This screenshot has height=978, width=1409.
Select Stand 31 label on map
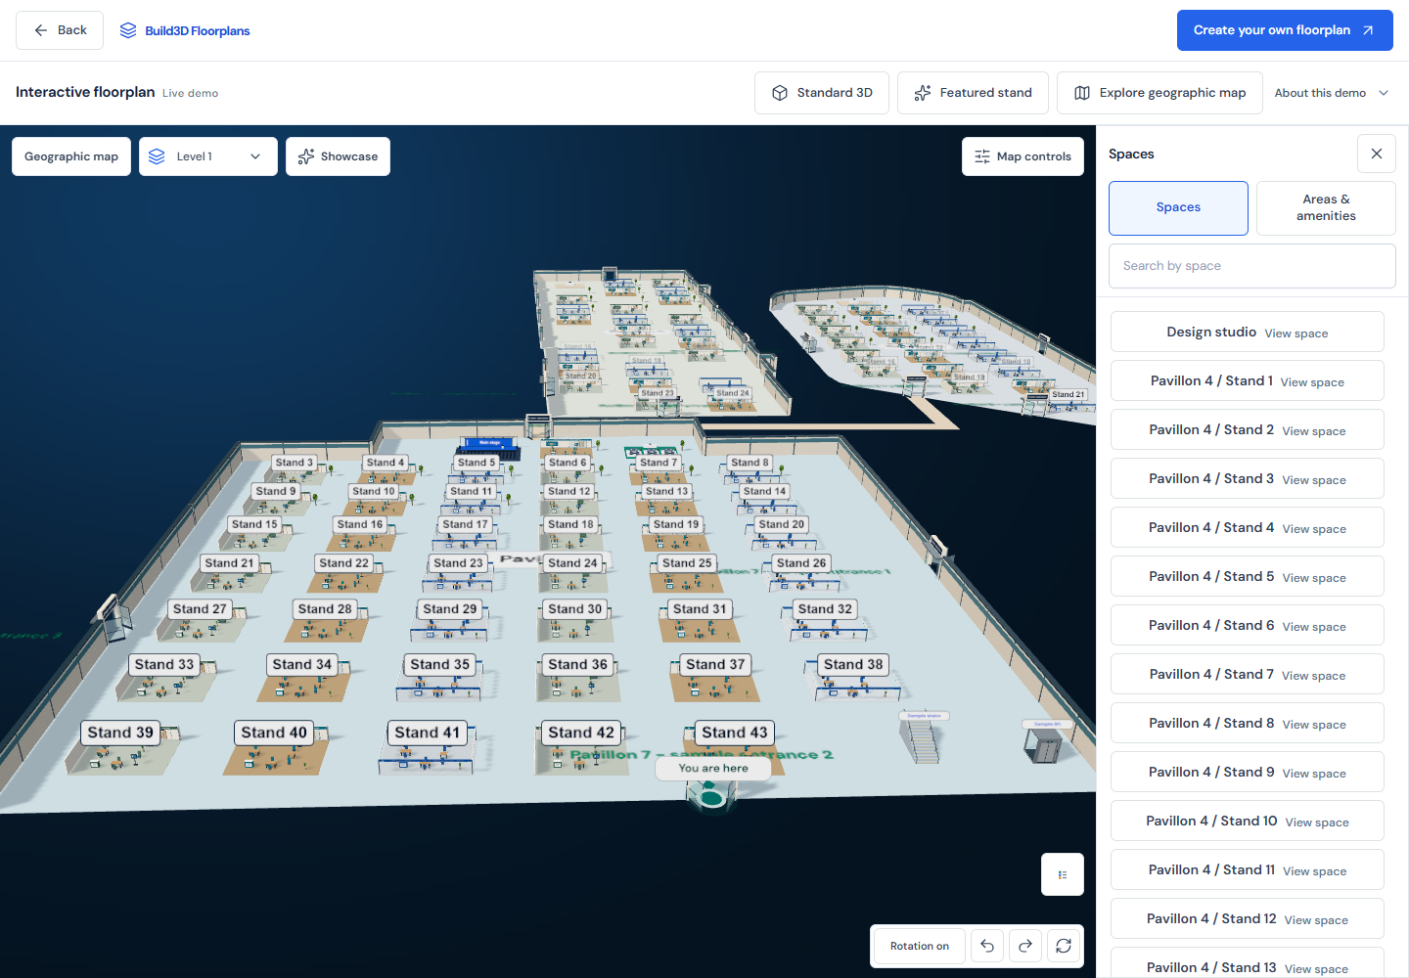pyautogui.click(x=700, y=609)
